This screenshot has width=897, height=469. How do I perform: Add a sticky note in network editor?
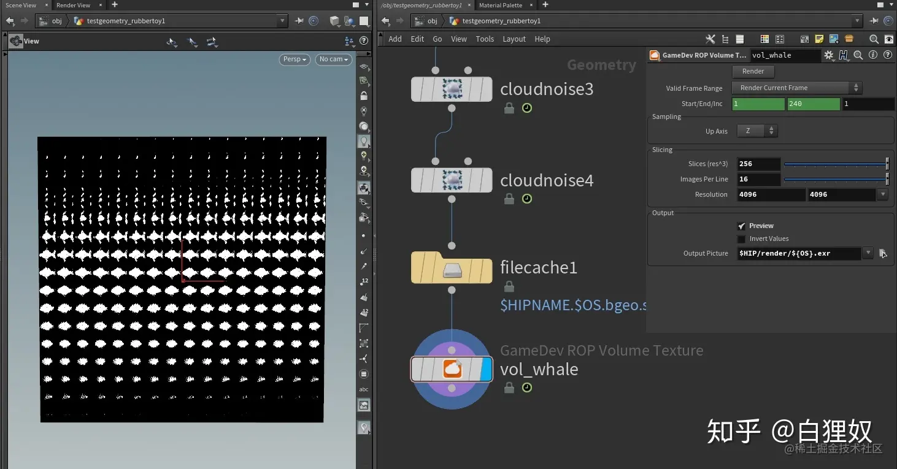pos(820,39)
